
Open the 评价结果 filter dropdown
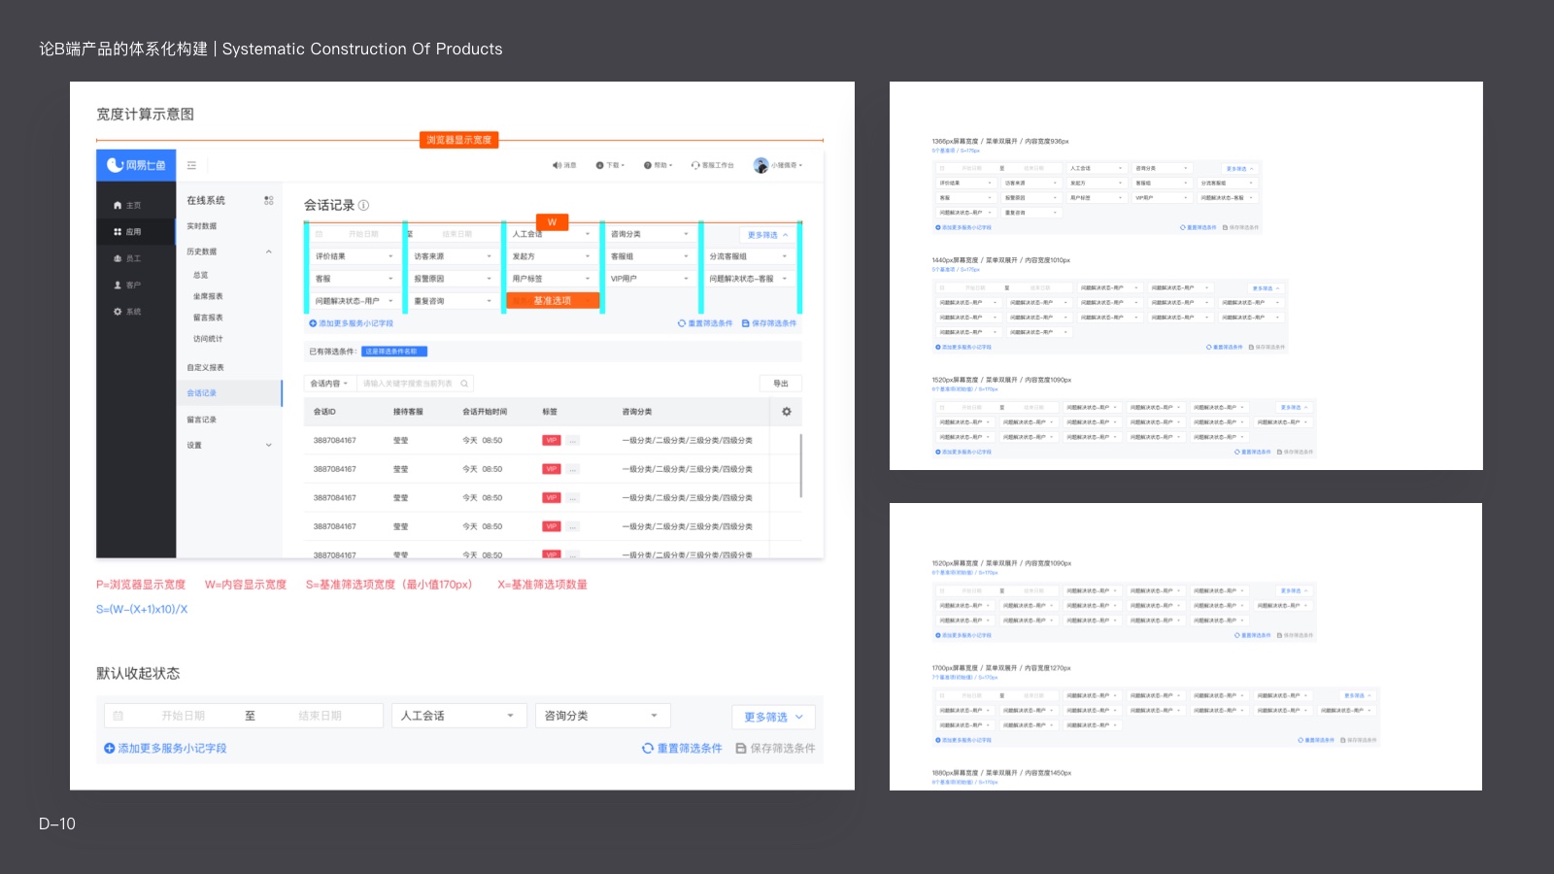(355, 256)
